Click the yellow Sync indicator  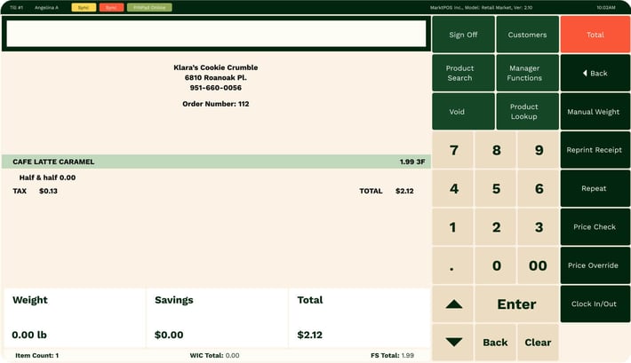(x=84, y=7)
